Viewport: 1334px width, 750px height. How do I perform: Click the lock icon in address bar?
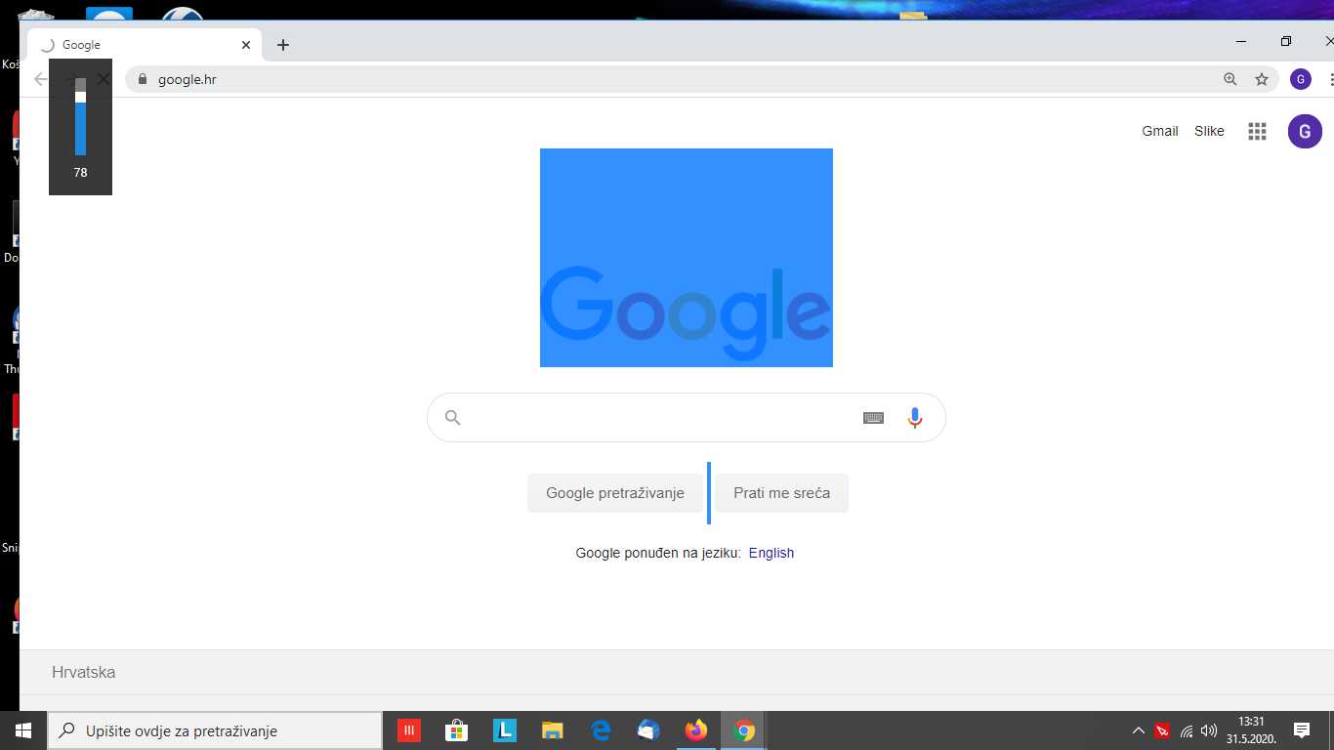coord(143,79)
